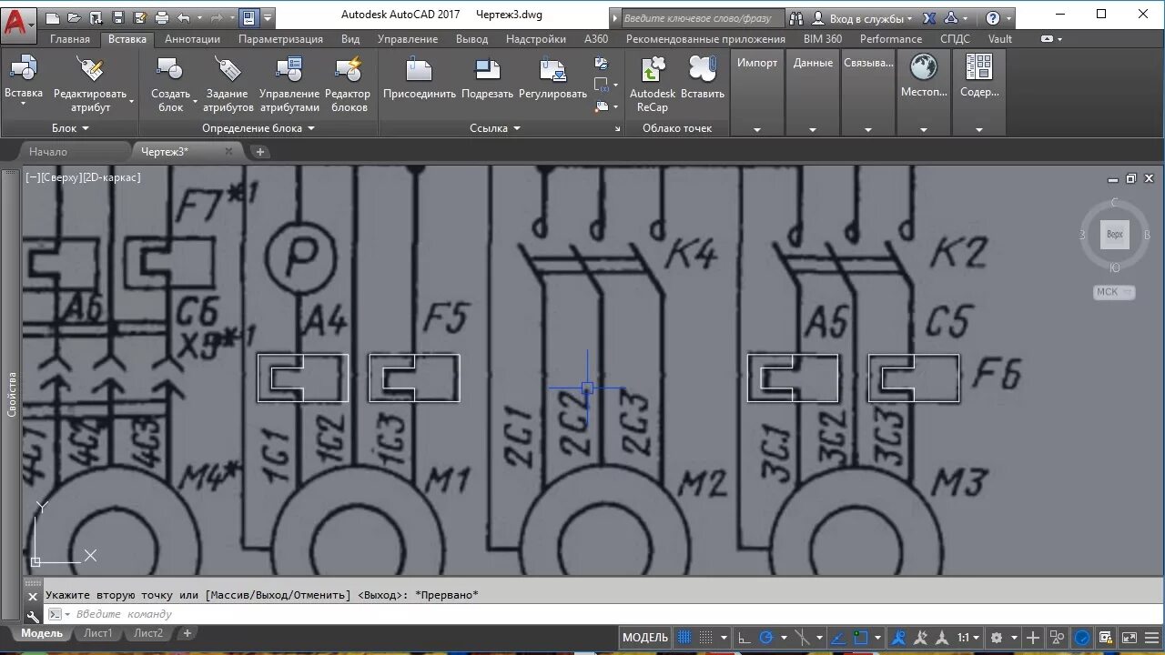Toggle 2D object snap
The height and width of the screenshot is (655, 1165).
(861, 638)
